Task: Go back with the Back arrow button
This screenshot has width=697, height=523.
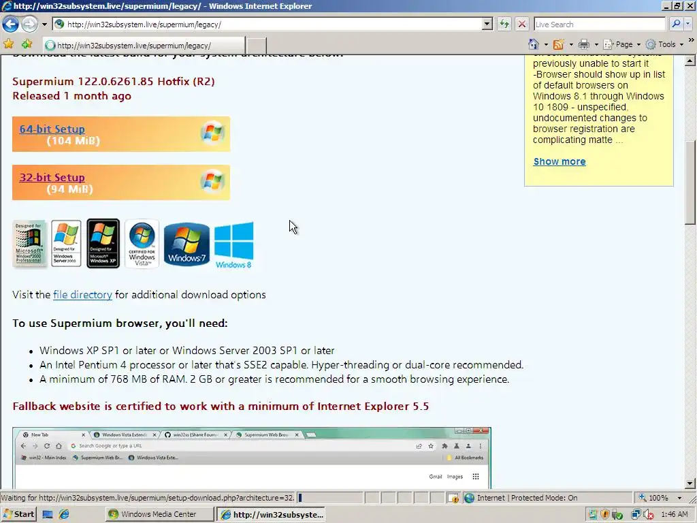Action: [10, 24]
